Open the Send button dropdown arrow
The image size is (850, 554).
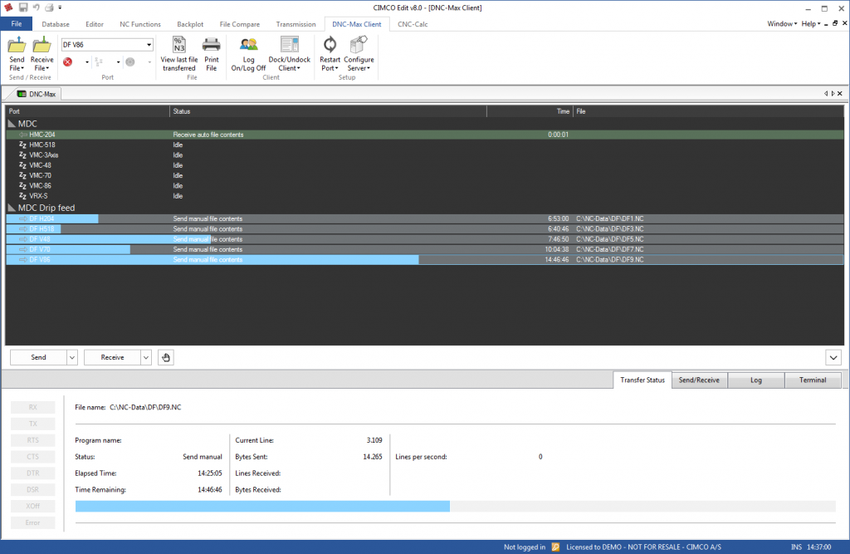pos(72,358)
